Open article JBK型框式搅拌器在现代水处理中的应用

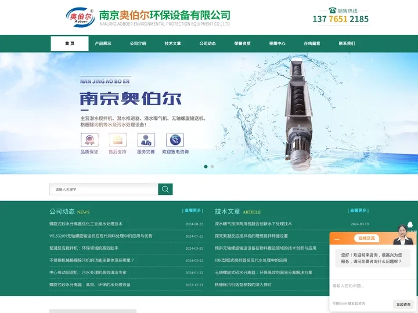tap(251, 261)
